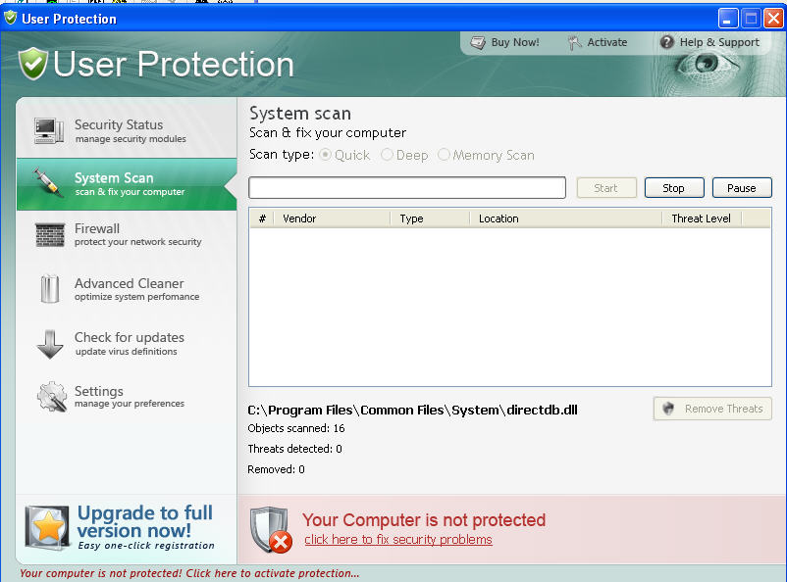Open the Help & Support menu
This screenshot has height=582, width=787.
tap(709, 42)
